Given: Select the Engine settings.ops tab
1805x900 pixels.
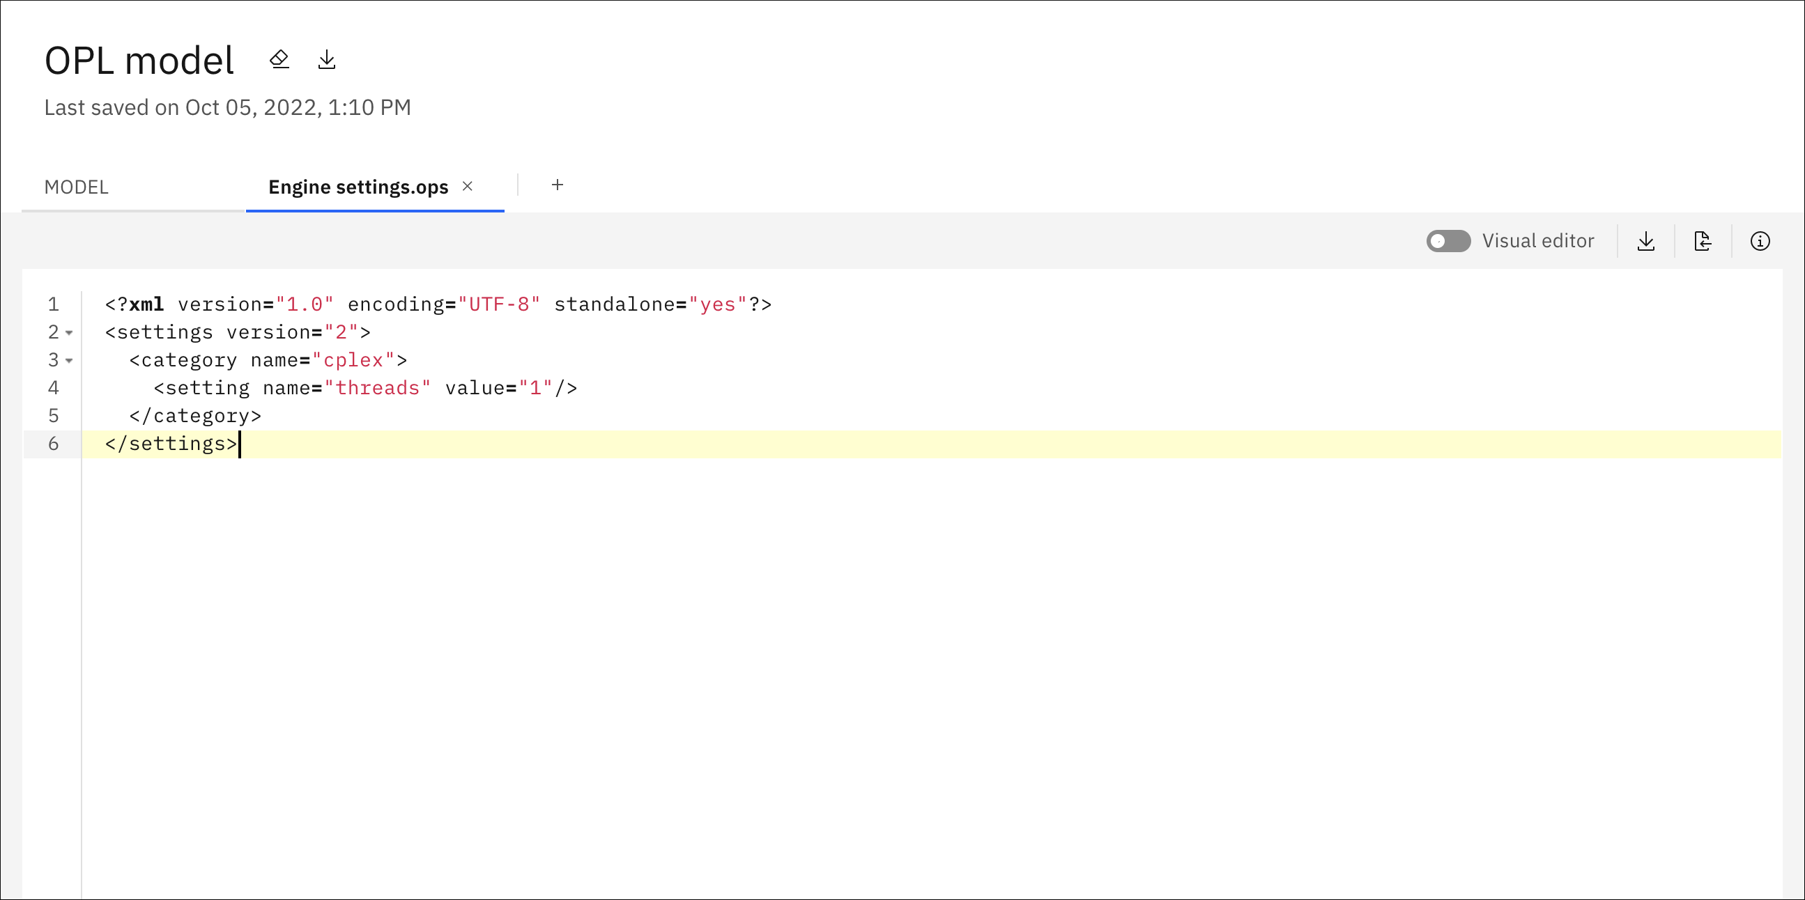Looking at the screenshot, I should [358, 187].
